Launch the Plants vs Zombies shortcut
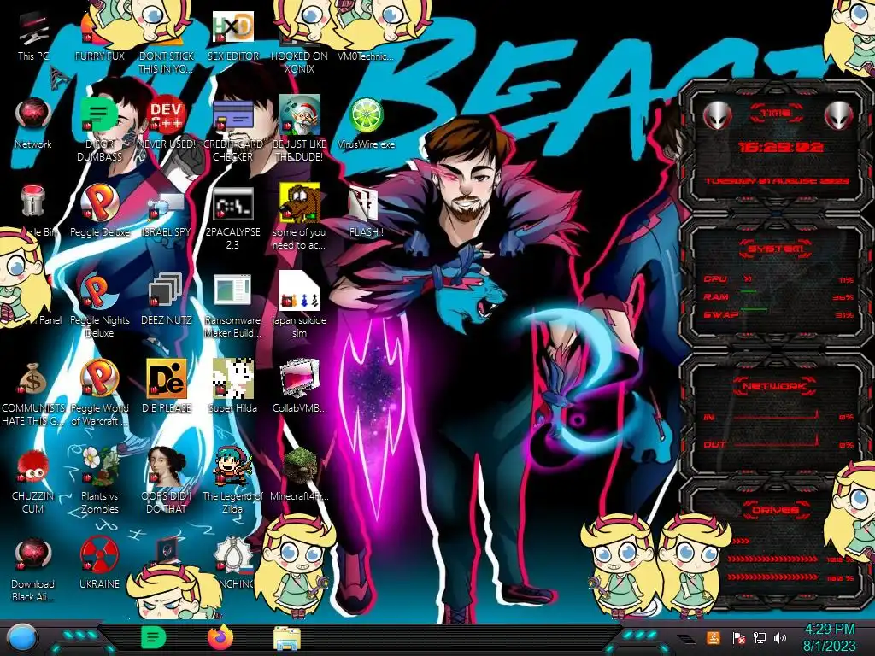Screen dimensions: 875x656 tap(99, 482)
